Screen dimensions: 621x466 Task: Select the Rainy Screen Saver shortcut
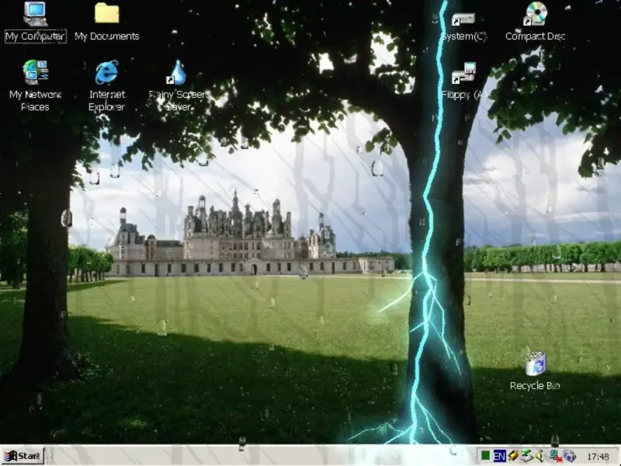click(x=178, y=72)
